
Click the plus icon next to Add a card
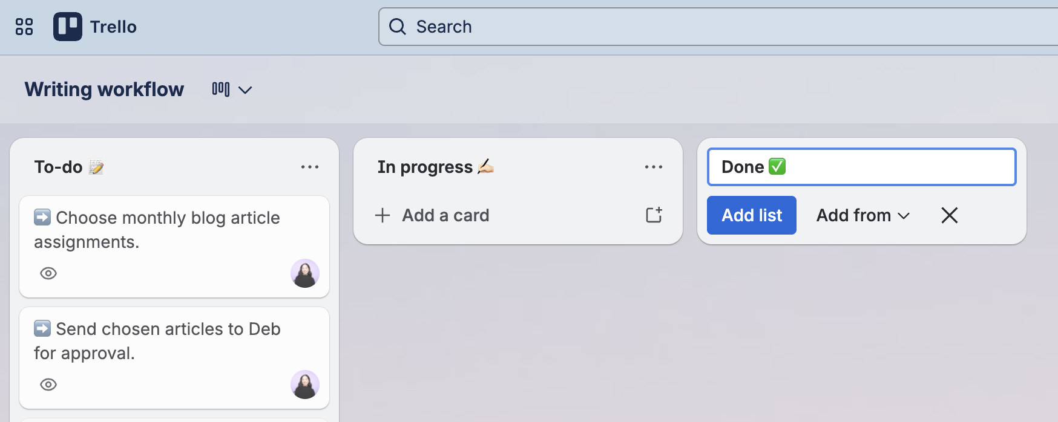click(x=383, y=215)
